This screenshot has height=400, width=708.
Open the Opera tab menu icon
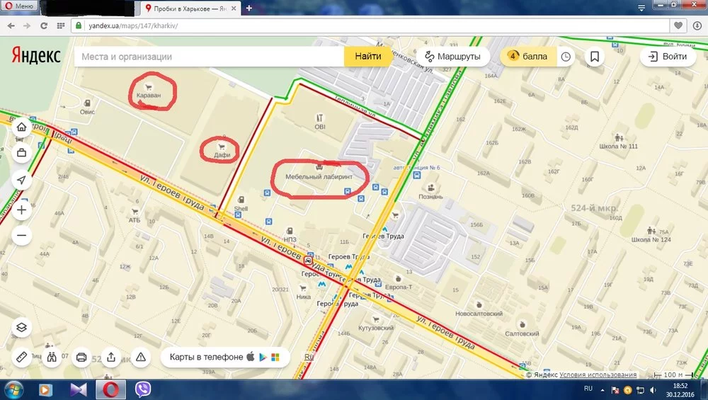641,8
